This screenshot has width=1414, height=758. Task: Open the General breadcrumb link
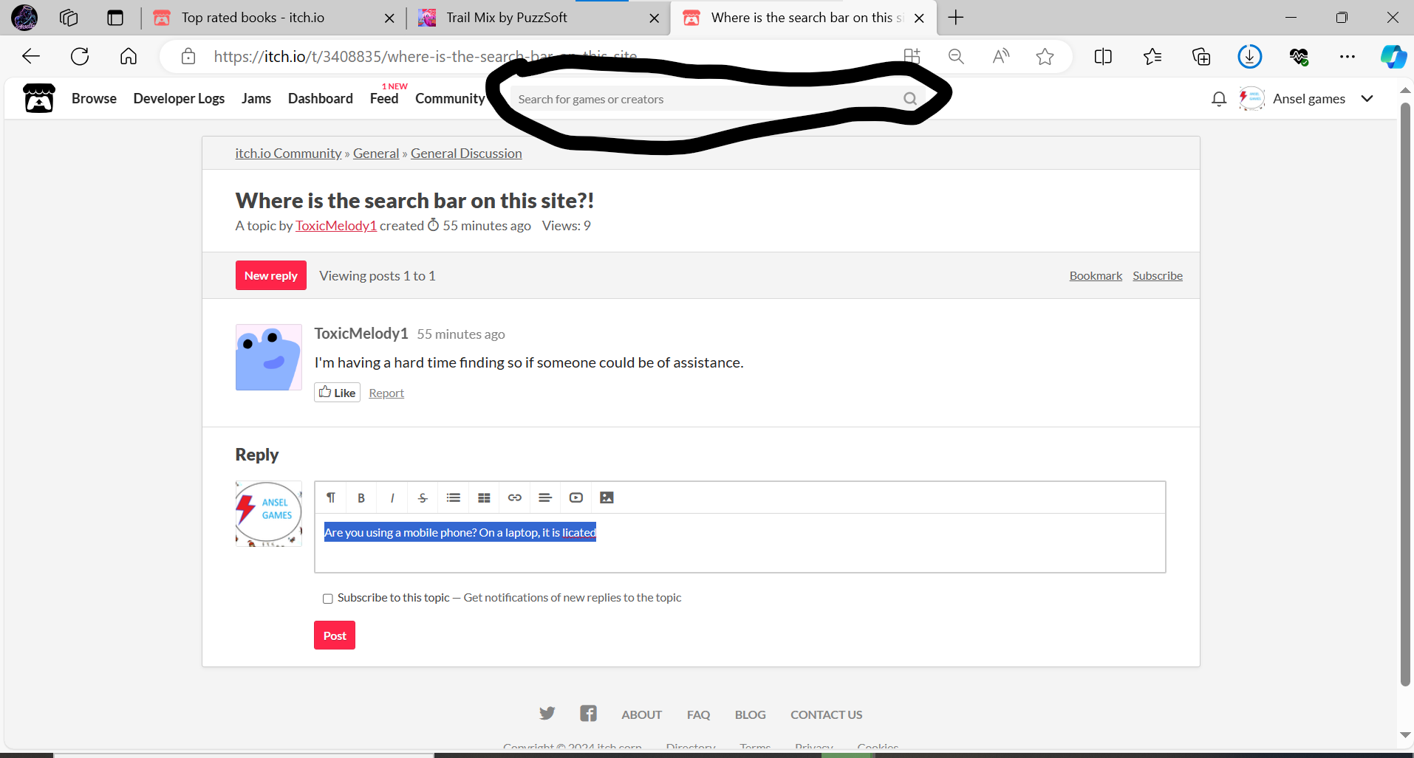click(x=376, y=154)
